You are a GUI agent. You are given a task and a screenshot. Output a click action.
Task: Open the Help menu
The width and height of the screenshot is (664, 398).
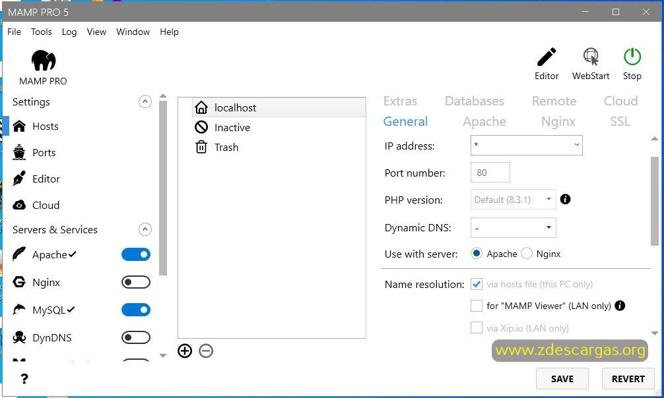click(x=169, y=32)
